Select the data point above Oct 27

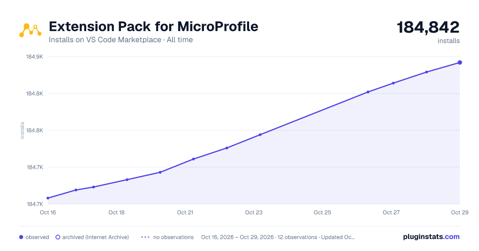[x=394, y=83]
